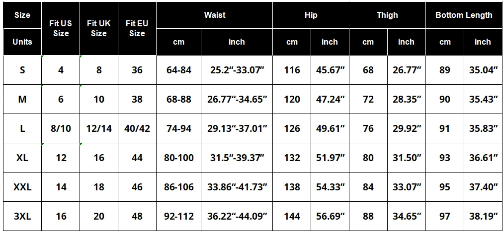
Task: Click the thigh inch cell 33.07"
Action: pos(407,187)
